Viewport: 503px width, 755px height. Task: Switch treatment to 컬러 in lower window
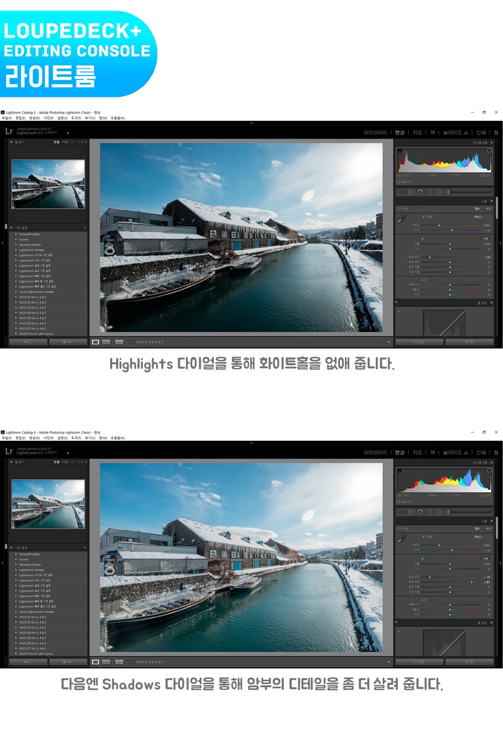(x=477, y=528)
